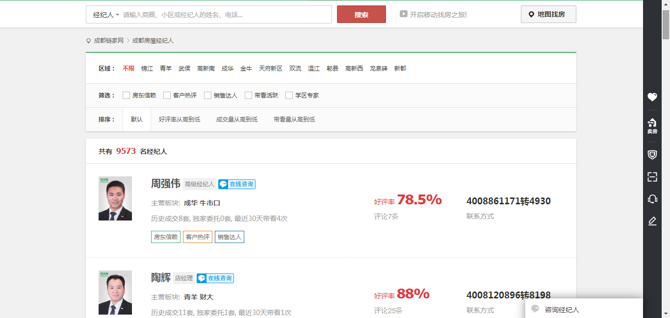Viewport: 670px width, 318px height.
Task: Filter by 龙泉驿 district
Action: pos(379,69)
